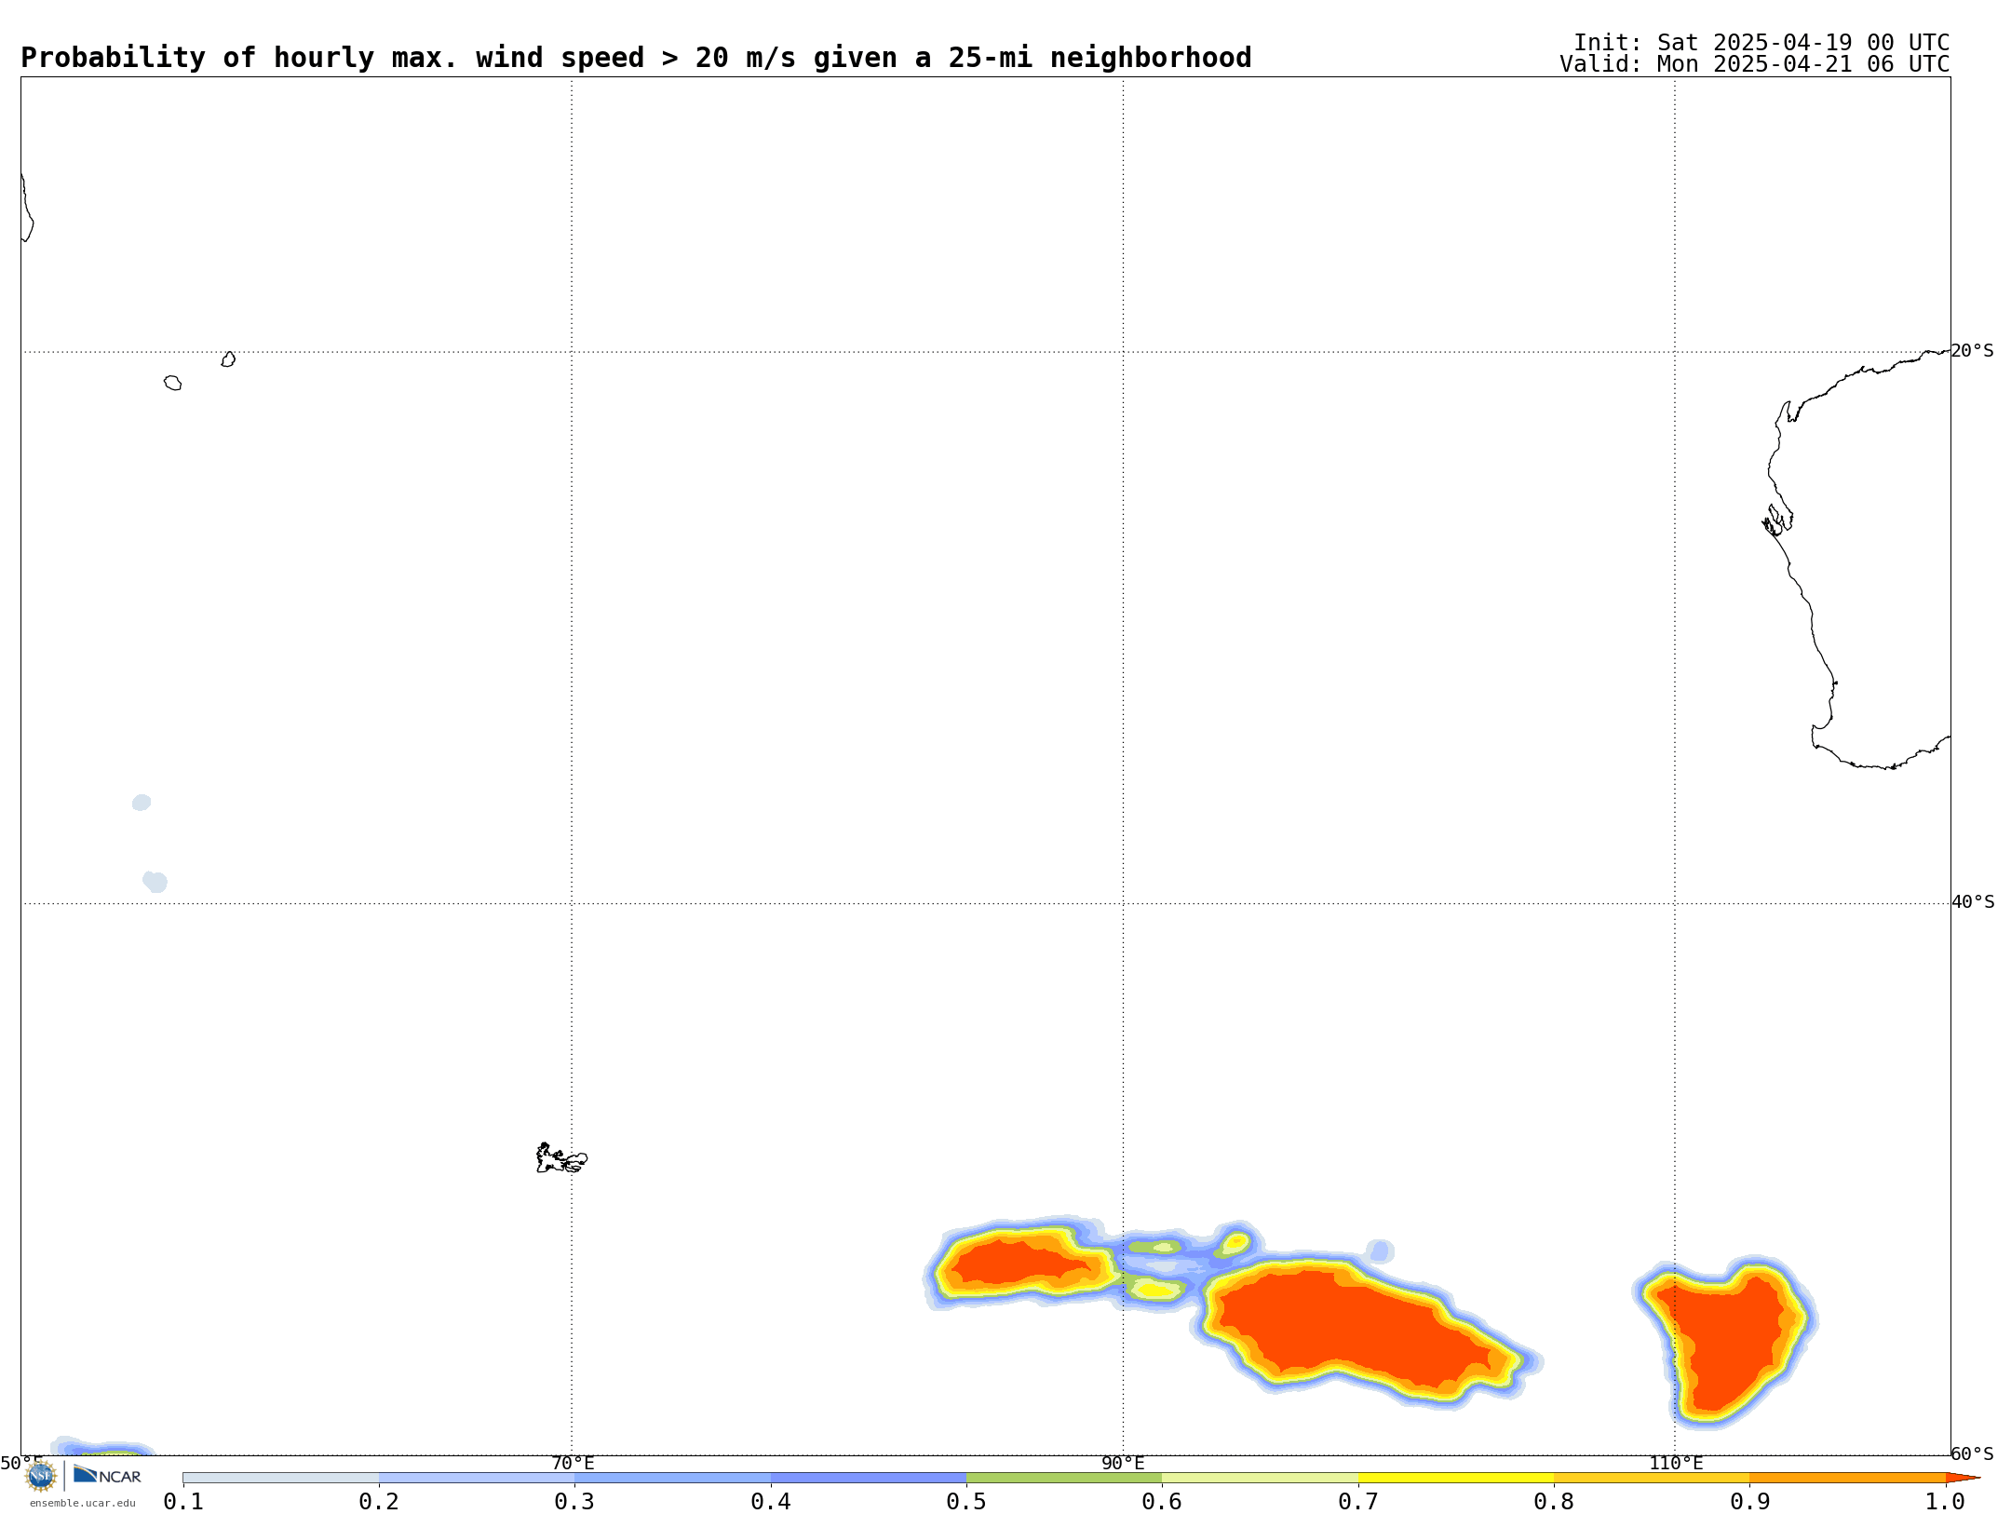Image resolution: width=2011 pixels, height=1514 pixels.
Task: Click the 90°E longitude label
Action: click(x=1123, y=1464)
